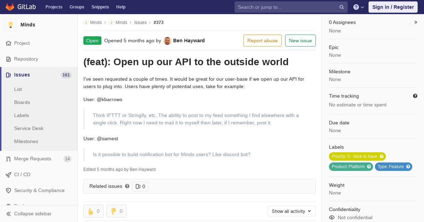Click the Due date heading
Screen dimensions: 424x222
[339, 123]
